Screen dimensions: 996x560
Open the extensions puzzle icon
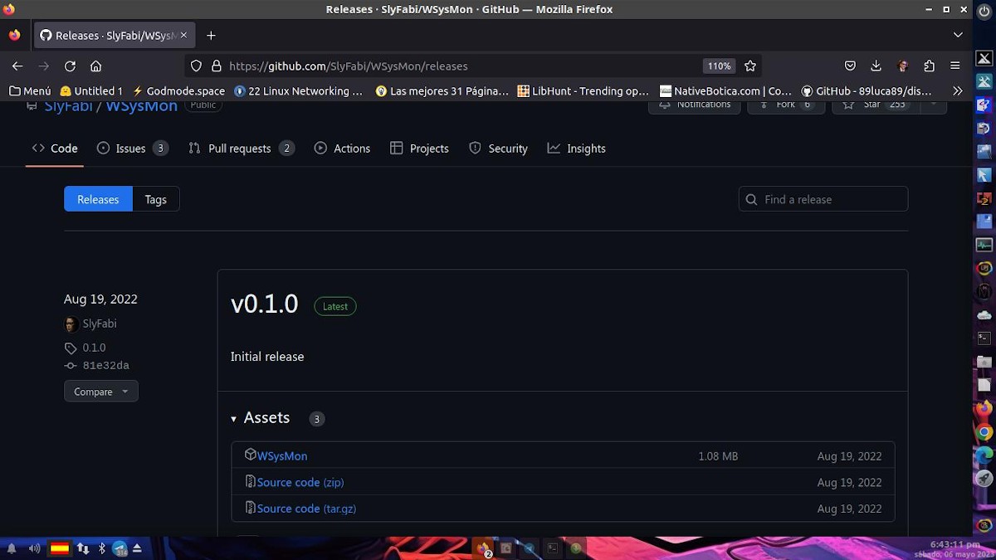click(x=929, y=66)
